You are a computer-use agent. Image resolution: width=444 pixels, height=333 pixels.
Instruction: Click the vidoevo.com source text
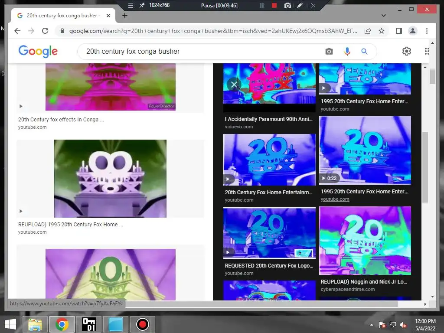pyautogui.click(x=239, y=127)
